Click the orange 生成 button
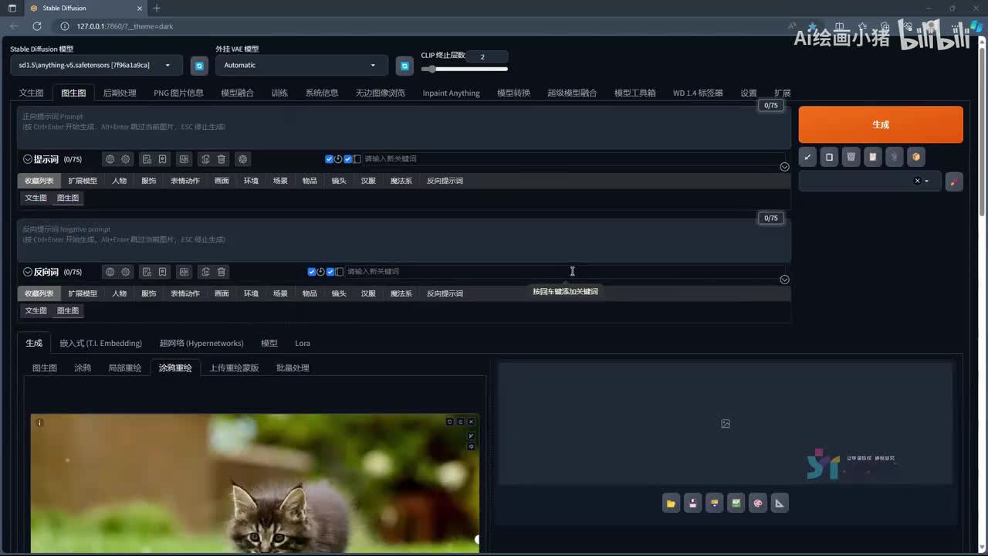Screen dimensions: 988x556 click(881, 124)
